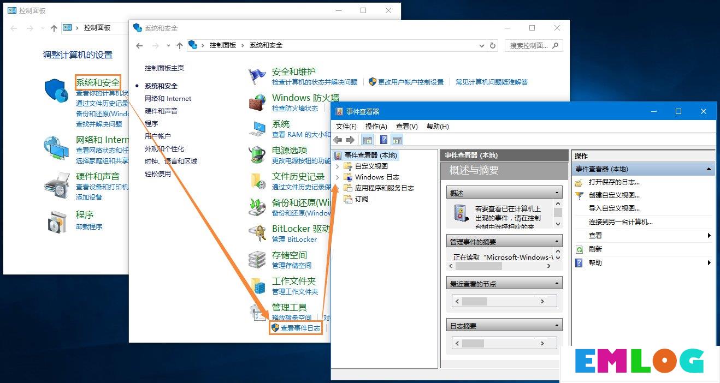Click the 存储空间 drives icon
This screenshot has height=383, width=720.
257,260
